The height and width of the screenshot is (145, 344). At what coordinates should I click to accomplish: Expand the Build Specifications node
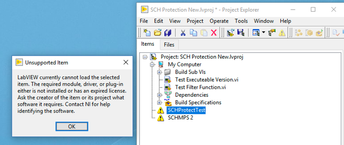pyautogui.click(x=159, y=102)
